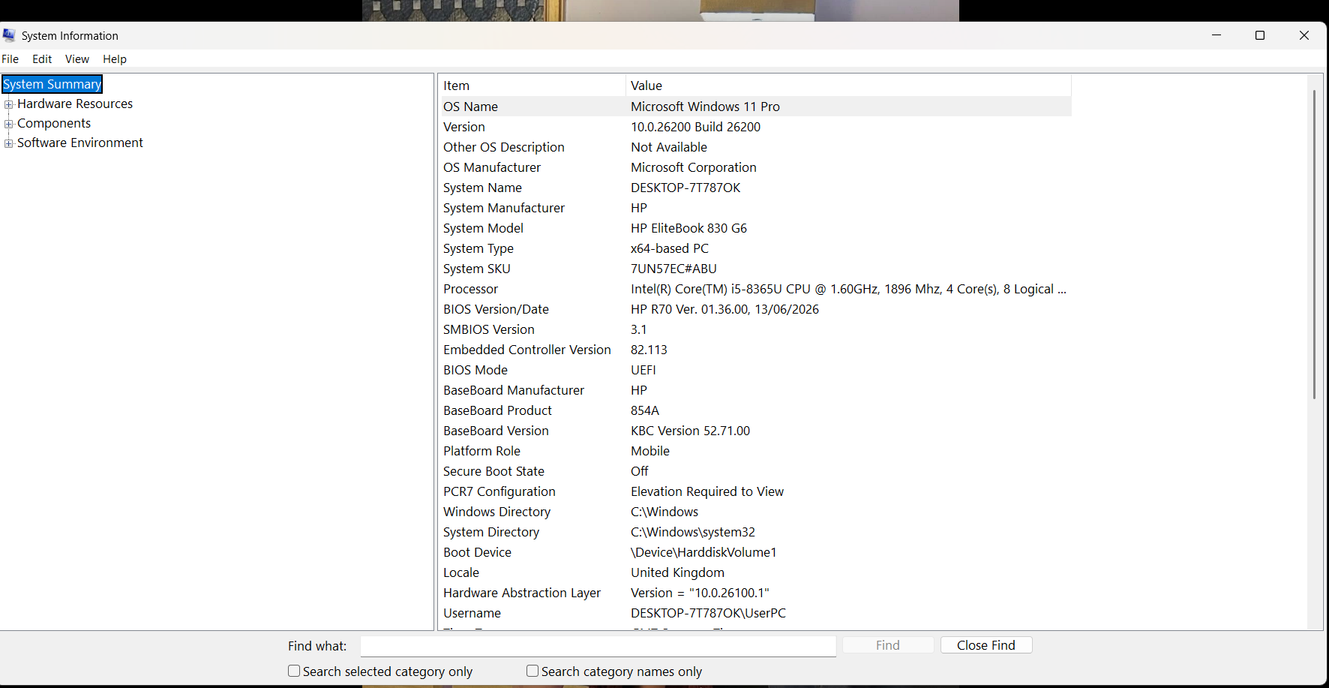Expand the Components node
1329x688 pixels.
(x=9, y=124)
